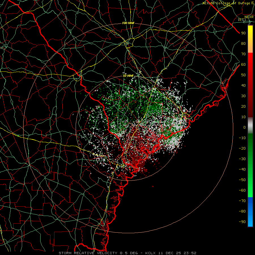Select the -70 value on velocity scale
Screen dimensions: 255x255
point(242,201)
